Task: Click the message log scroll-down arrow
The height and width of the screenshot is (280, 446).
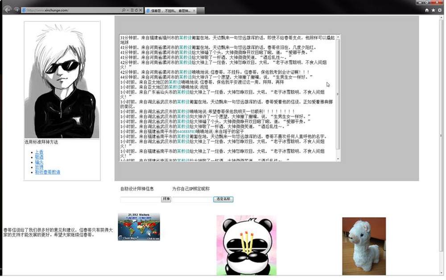Action: coord(338,159)
